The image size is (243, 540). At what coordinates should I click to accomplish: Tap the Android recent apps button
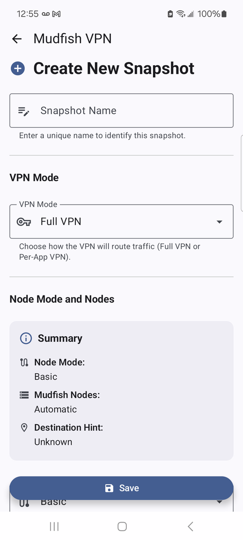pyautogui.click(x=54, y=526)
